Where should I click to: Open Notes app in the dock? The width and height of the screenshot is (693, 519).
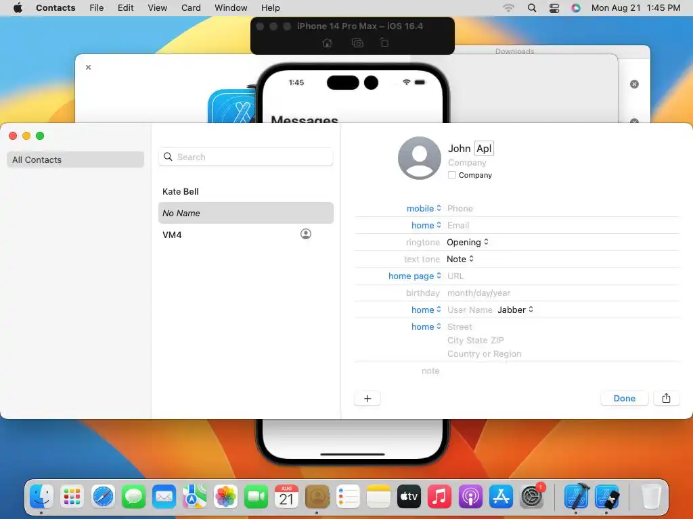point(378,497)
